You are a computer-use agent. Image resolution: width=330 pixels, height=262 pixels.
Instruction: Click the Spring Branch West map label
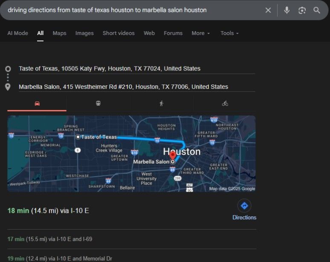(71, 128)
